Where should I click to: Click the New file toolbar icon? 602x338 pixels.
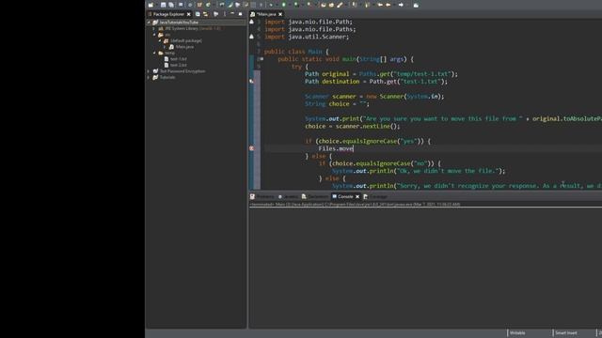click(x=150, y=5)
